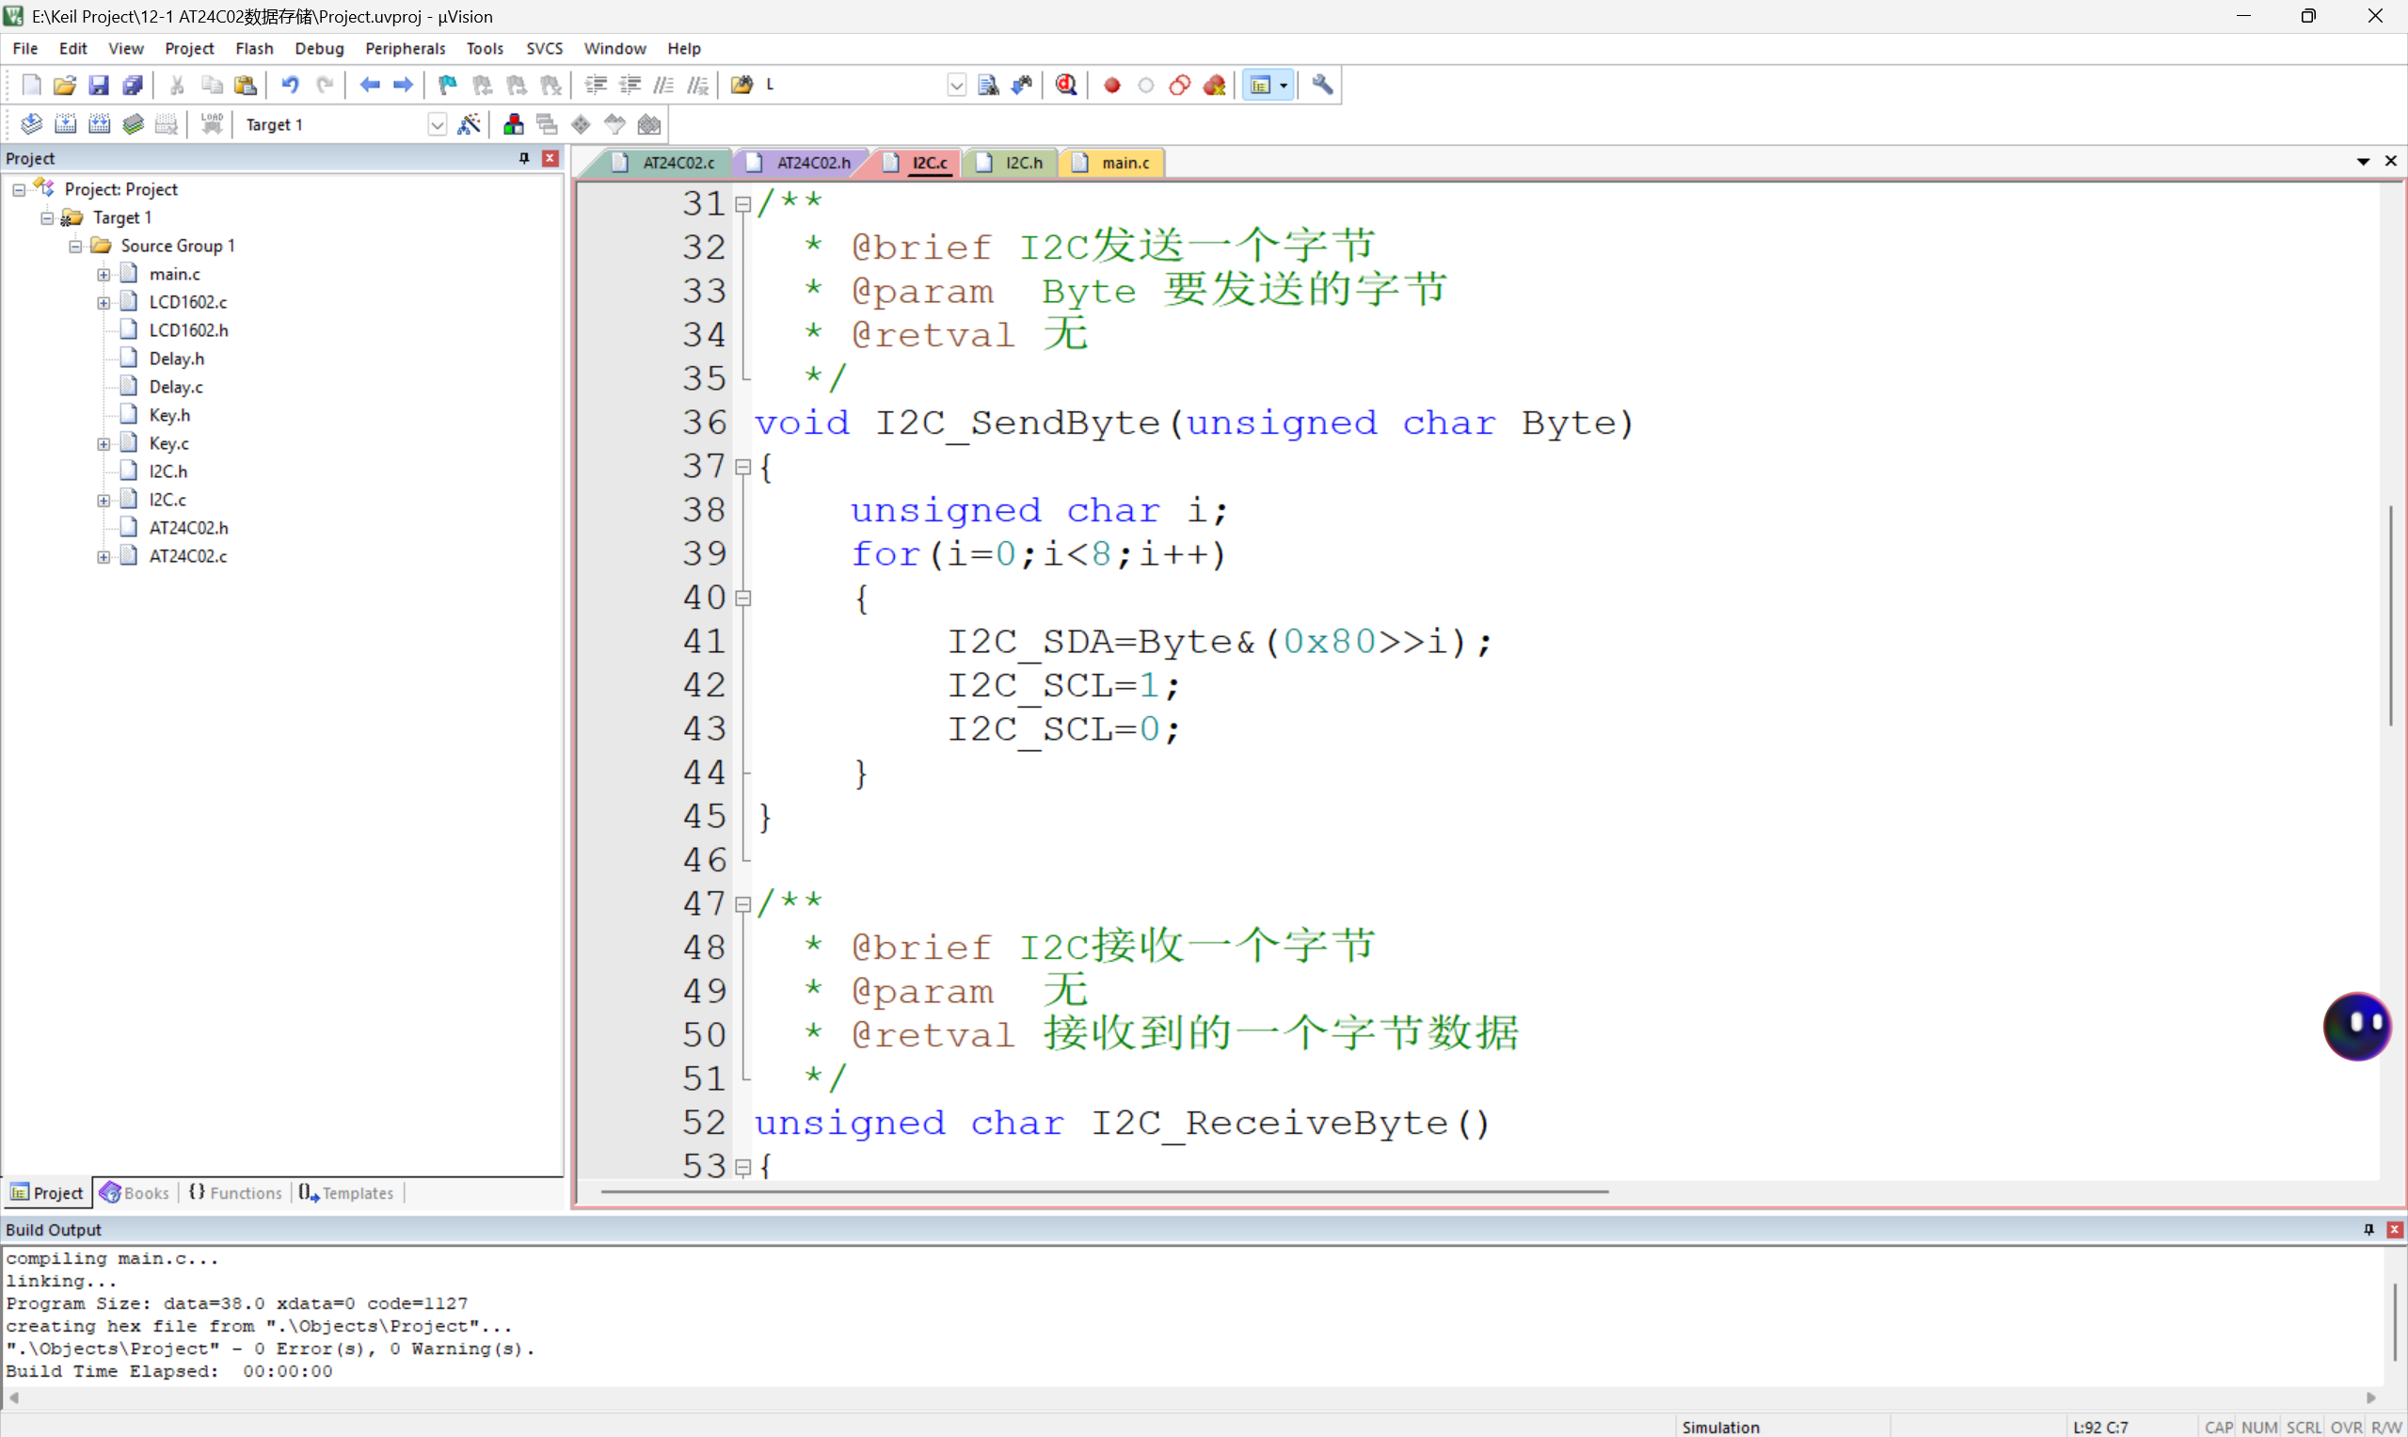The height and width of the screenshot is (1437, 2408).
Task: Open the Peripherals menu
Action: pos(405,48)
